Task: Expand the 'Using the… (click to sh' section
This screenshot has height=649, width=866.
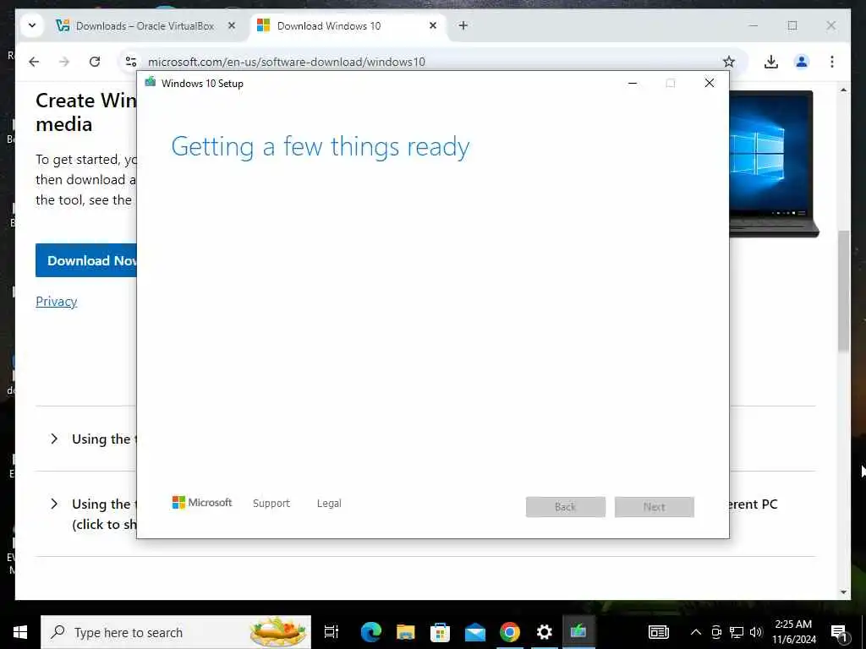Action: [x=54, y=504]
